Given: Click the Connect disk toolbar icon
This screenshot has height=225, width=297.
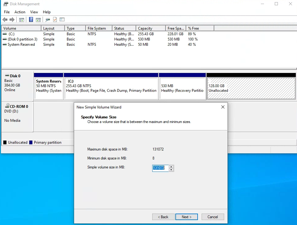Looking at the screenshot, I should click(48, 20).
